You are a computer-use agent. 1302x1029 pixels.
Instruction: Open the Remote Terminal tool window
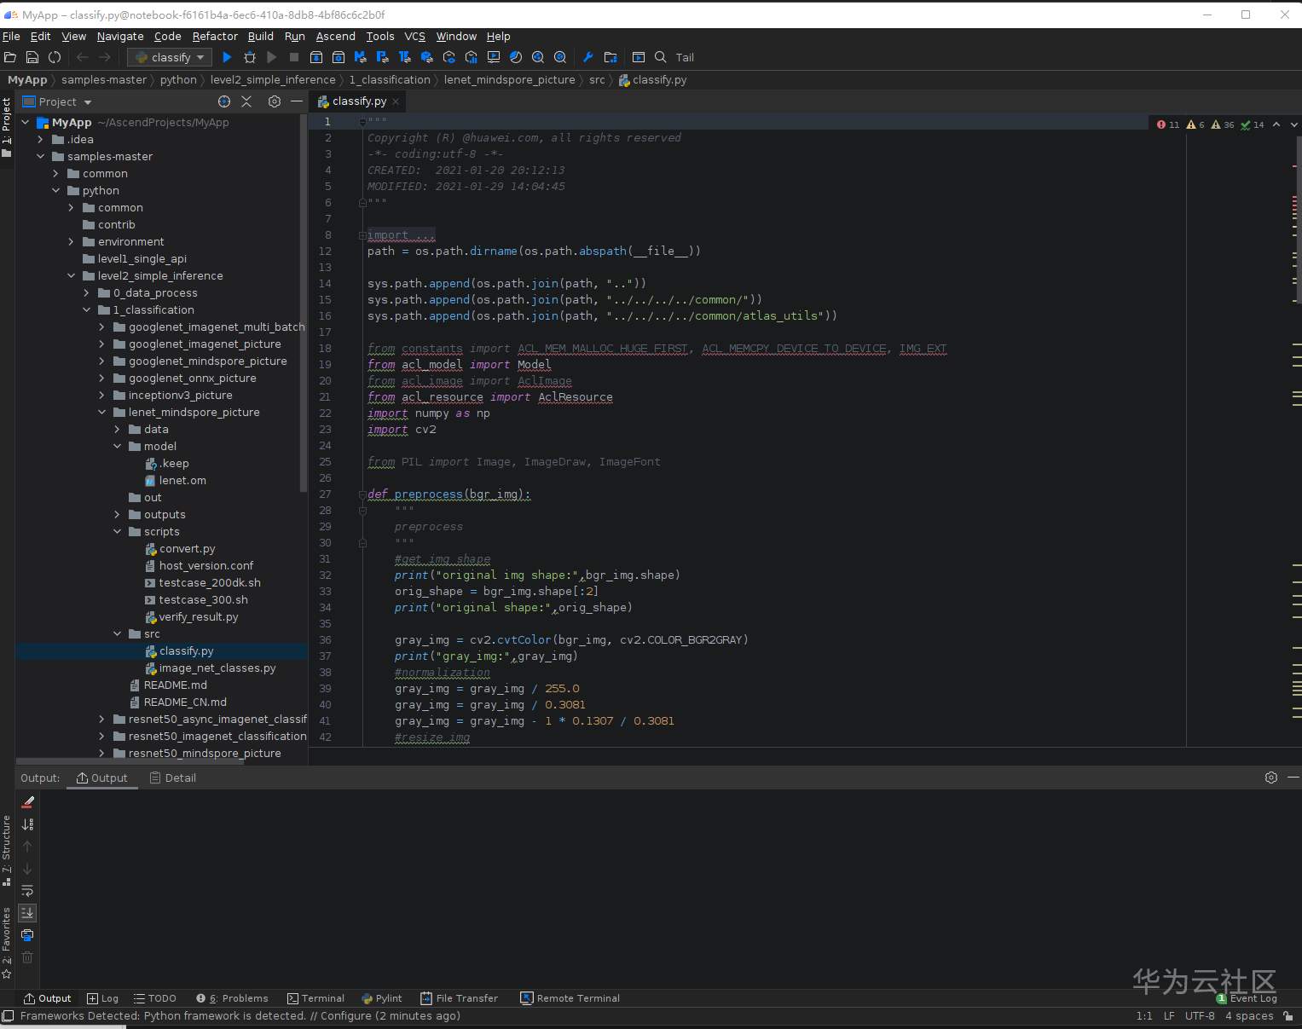(570, 998)
